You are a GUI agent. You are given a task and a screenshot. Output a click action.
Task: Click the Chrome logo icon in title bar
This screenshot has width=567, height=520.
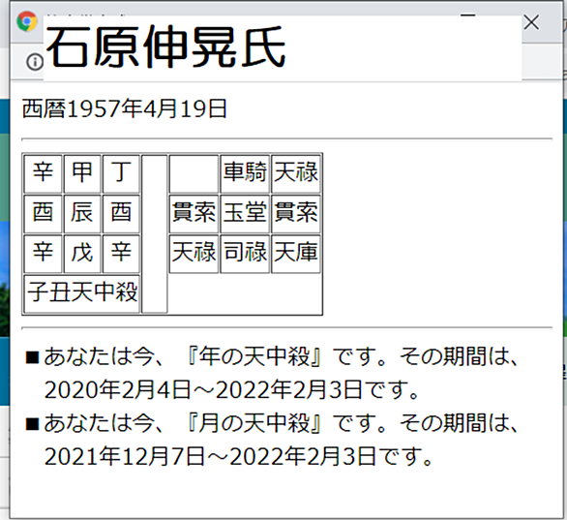pos(27,21)
